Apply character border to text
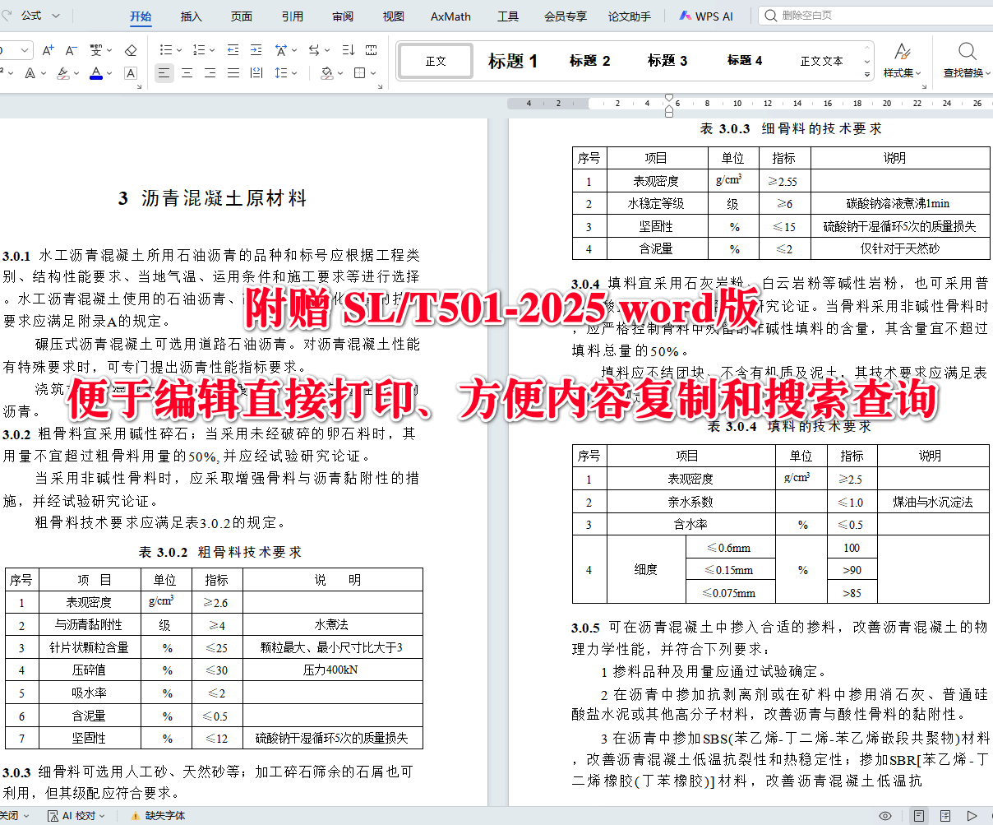993x825 pixels. click(x=131, y=73)
